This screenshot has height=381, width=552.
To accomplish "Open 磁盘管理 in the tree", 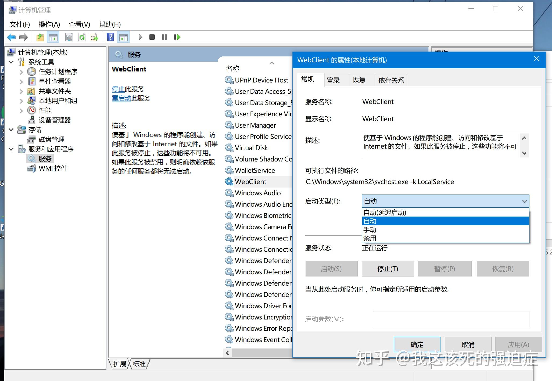I will click(x=52, y=139).
